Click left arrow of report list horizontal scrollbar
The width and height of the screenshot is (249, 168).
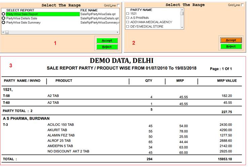pos(3,32)
